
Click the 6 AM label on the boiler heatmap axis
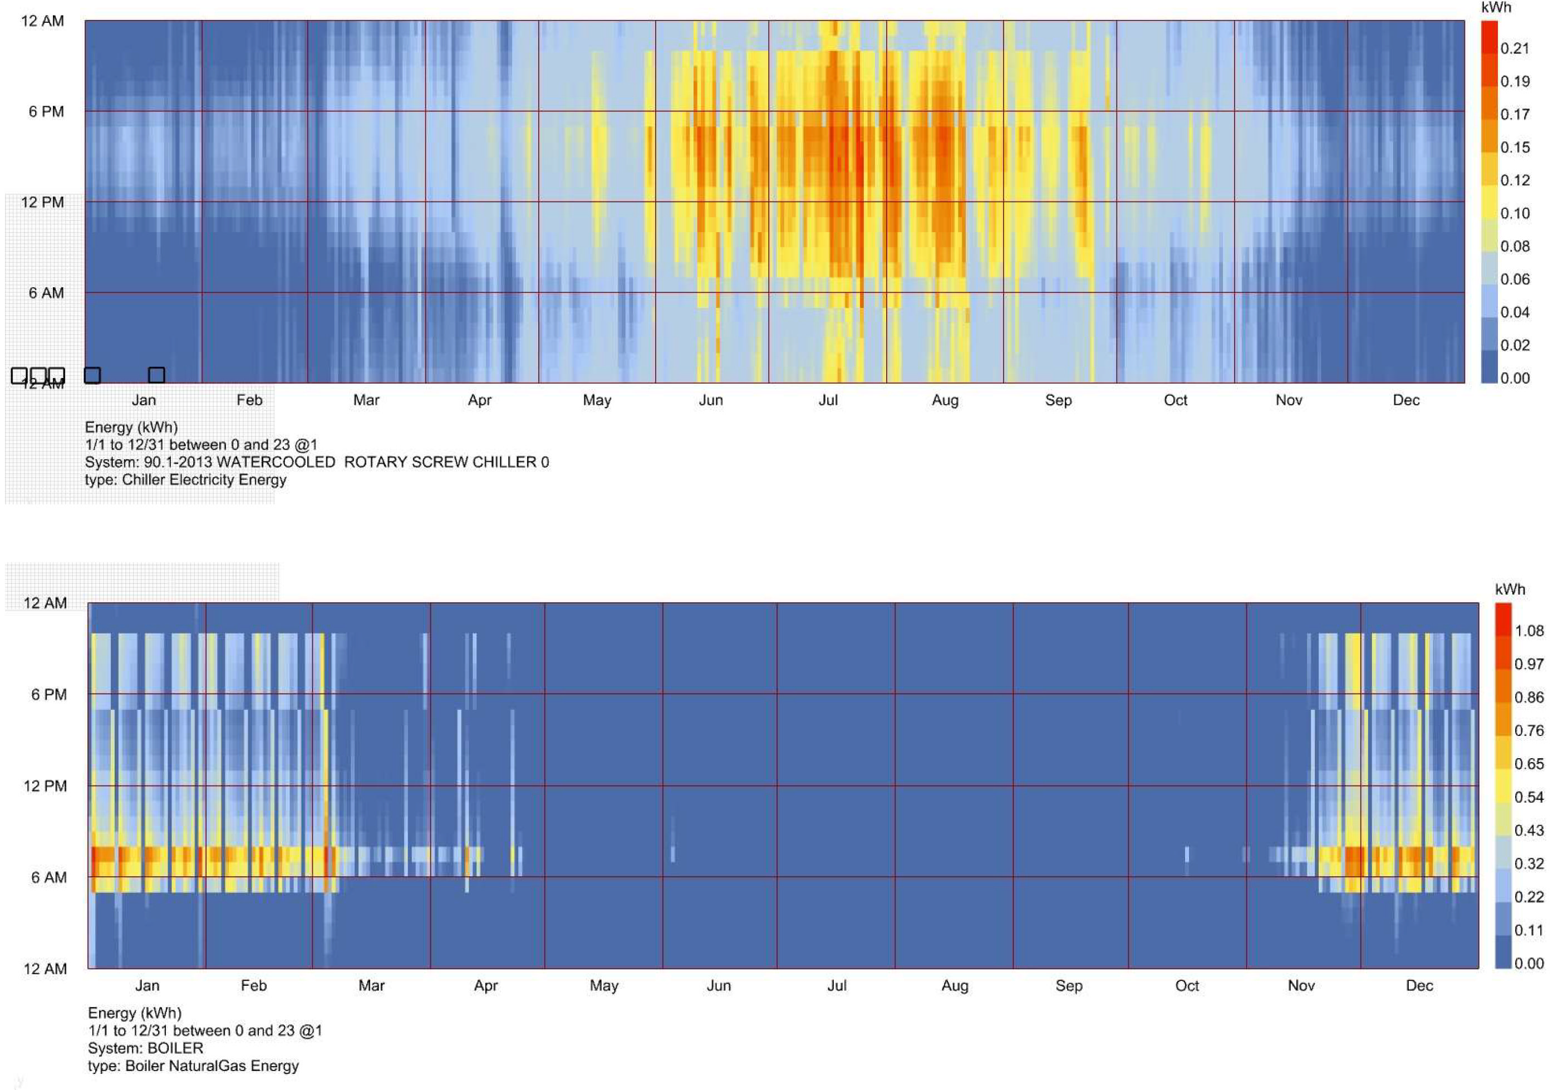[x=49, y=877]
